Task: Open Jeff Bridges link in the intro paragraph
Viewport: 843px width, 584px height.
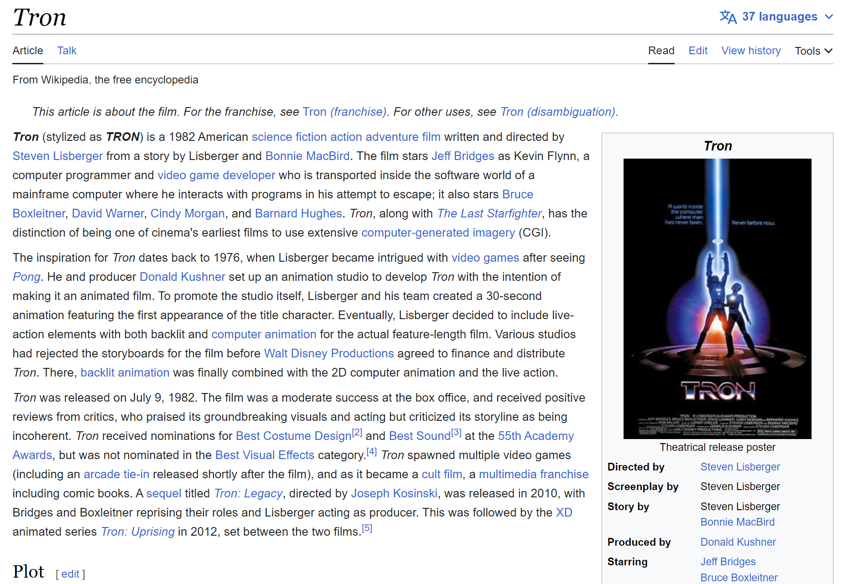Action: 463,156
